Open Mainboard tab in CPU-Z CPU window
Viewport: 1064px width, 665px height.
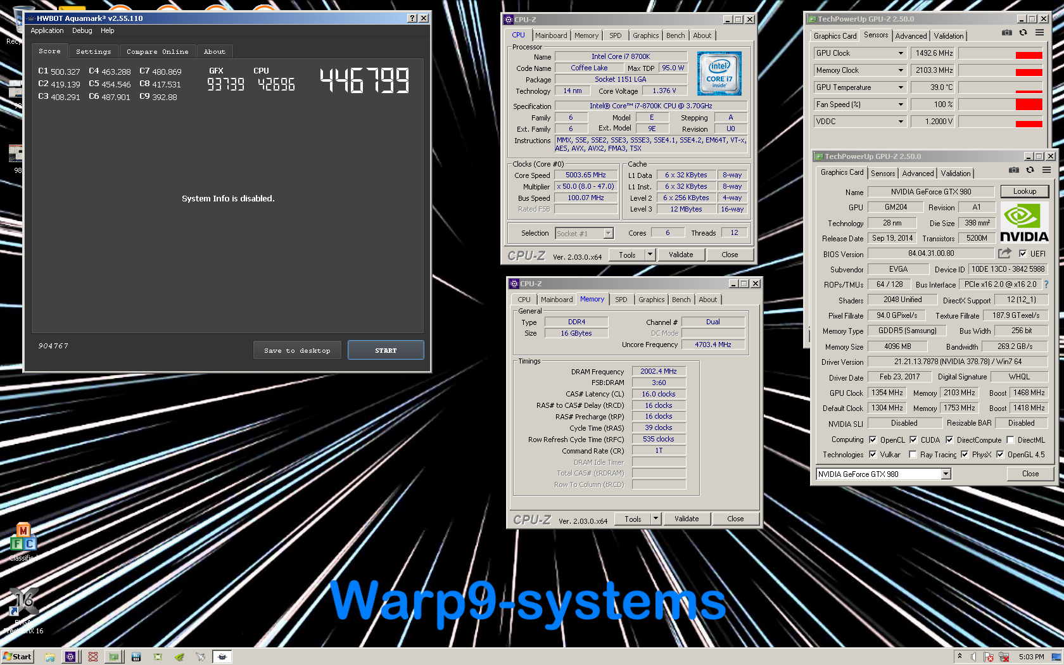coord(551,35)
